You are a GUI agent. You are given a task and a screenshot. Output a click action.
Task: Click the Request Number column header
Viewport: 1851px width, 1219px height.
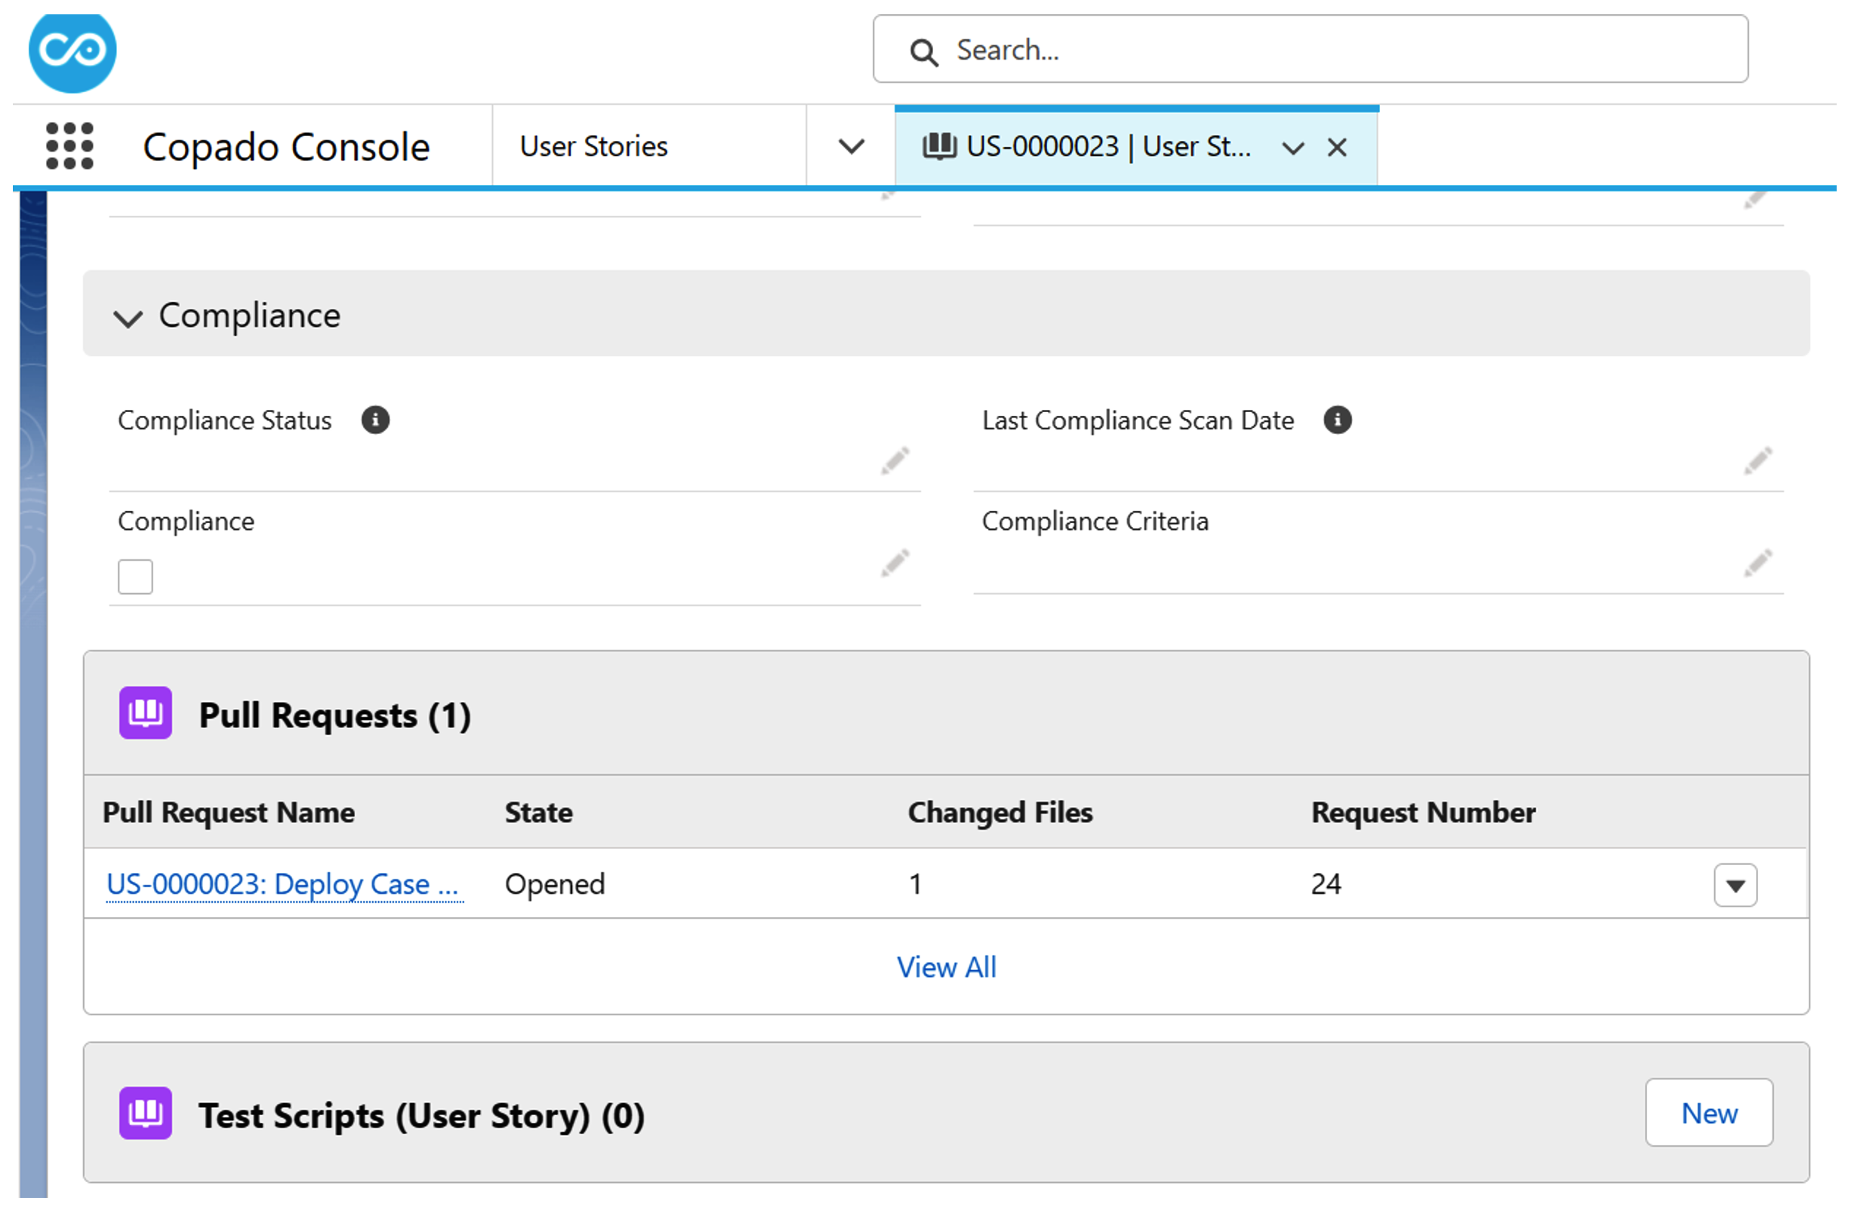[1423, 812]
